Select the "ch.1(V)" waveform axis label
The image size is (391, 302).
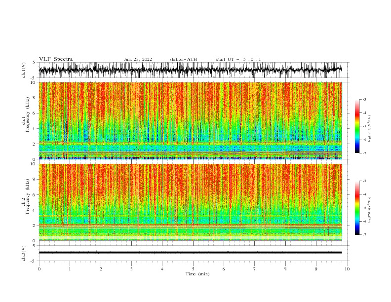click(x=24, y=70)
